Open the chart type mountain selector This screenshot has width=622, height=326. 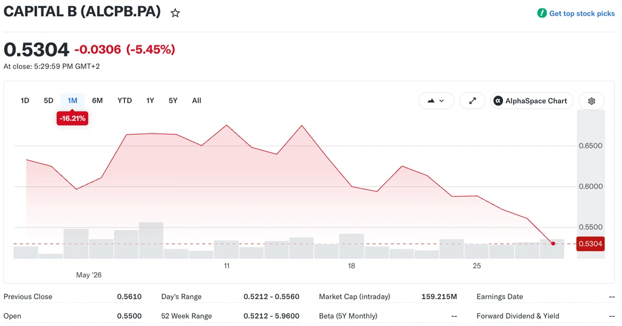[435, 101]
